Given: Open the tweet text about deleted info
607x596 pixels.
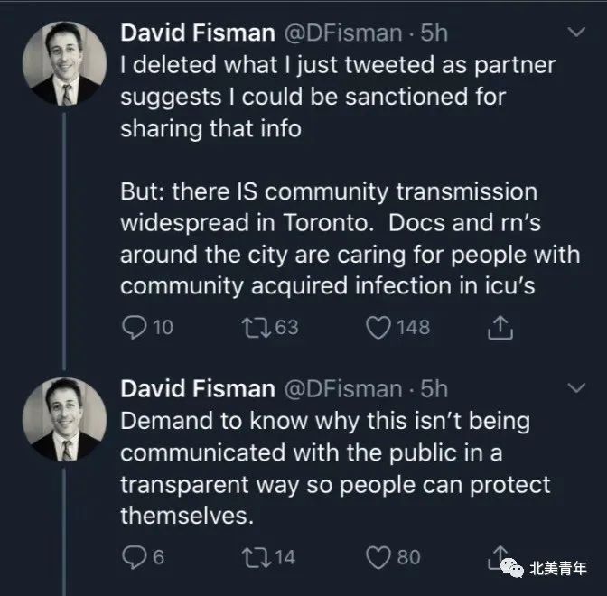Looking at the screenshot, I should click(x=350, y=175).
